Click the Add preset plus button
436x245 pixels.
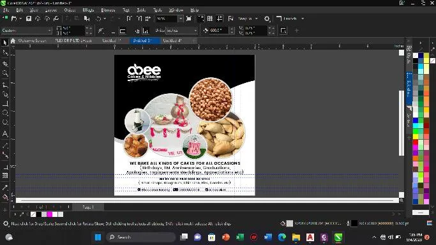tap(297, 31)
